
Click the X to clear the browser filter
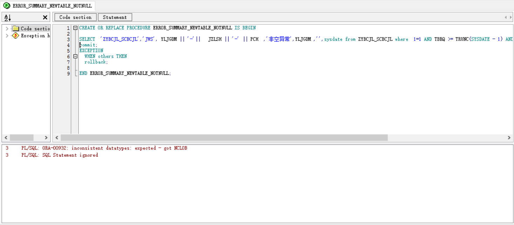pyautogui.click(x=45, y=17)
